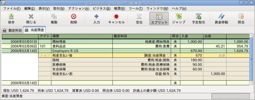
Task: Open the ヘルプ(H) menu
Action: (179, 9)
